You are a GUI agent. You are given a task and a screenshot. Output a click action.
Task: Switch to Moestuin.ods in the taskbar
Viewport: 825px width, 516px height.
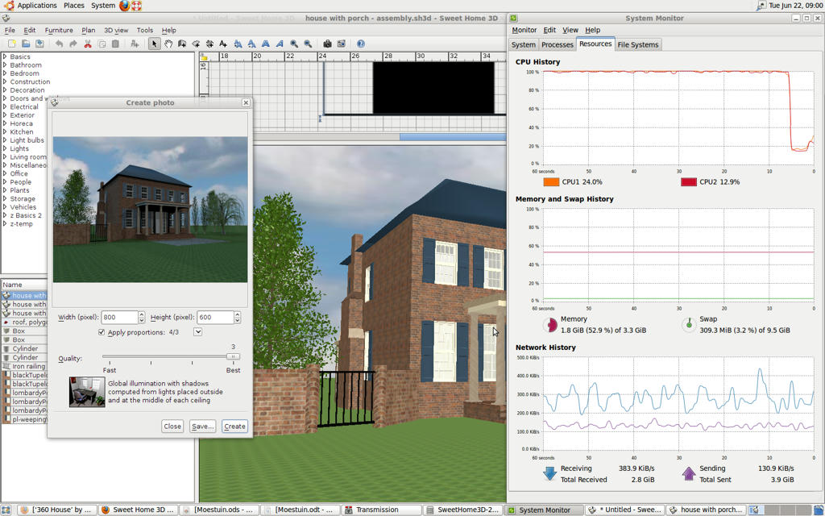[219, 510]
